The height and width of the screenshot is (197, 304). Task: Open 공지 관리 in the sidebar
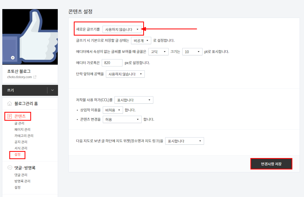point(21,142)
